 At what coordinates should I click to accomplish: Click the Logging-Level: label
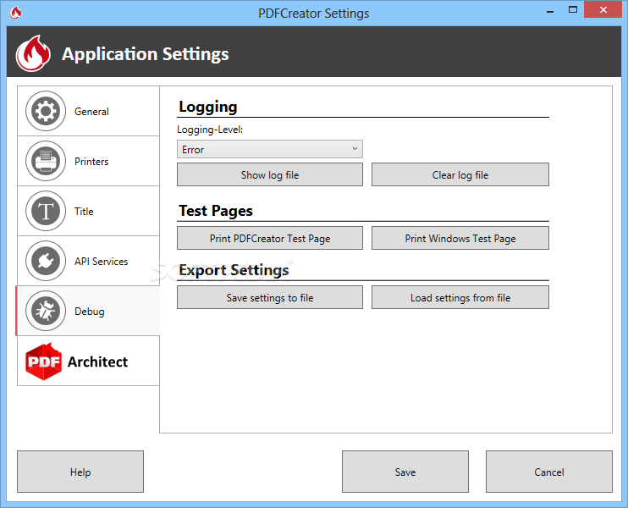coord(210,130)
